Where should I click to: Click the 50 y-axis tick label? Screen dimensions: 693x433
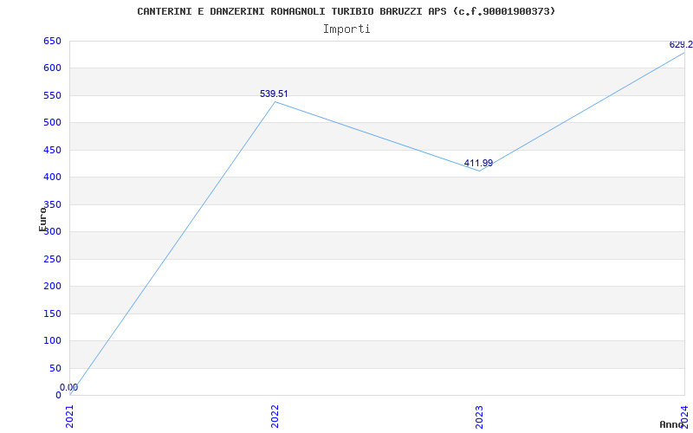tap(55, 369)
